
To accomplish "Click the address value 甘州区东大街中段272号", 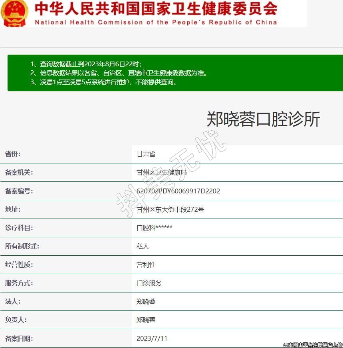I will tap(170, 209).
